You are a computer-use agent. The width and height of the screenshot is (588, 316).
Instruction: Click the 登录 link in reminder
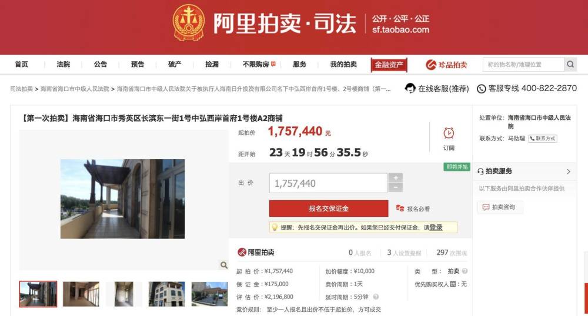tap(436, 227)
